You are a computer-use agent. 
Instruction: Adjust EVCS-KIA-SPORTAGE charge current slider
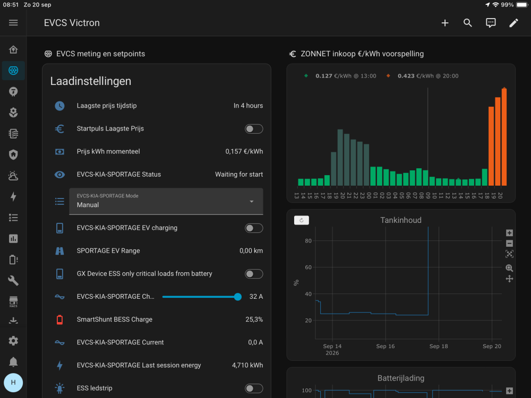click(x=202, y=297)
